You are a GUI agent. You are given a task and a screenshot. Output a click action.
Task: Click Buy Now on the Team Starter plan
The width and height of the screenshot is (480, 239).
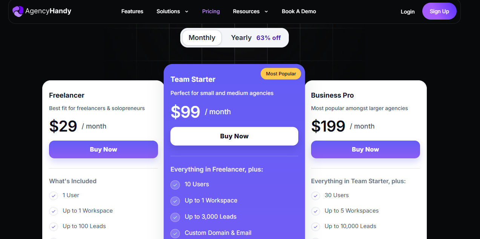pos(234,136)
